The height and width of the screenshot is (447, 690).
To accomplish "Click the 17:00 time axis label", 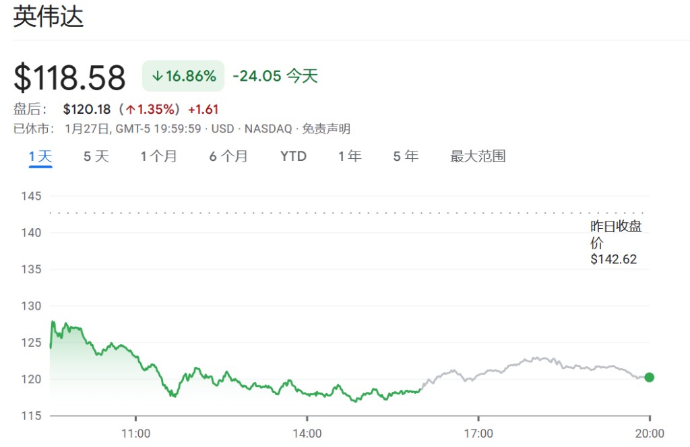I will 478,434.
